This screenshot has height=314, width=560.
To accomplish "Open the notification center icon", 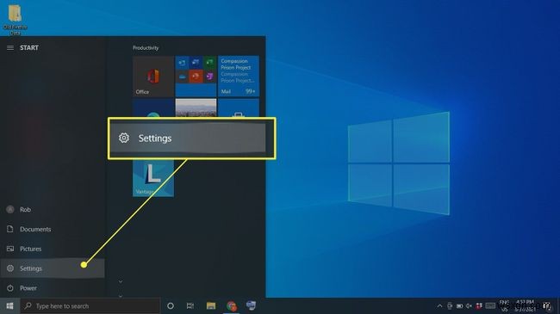I will pos(547,305).
